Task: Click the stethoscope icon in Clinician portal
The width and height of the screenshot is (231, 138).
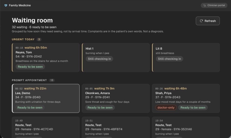Action: [204, 5]
